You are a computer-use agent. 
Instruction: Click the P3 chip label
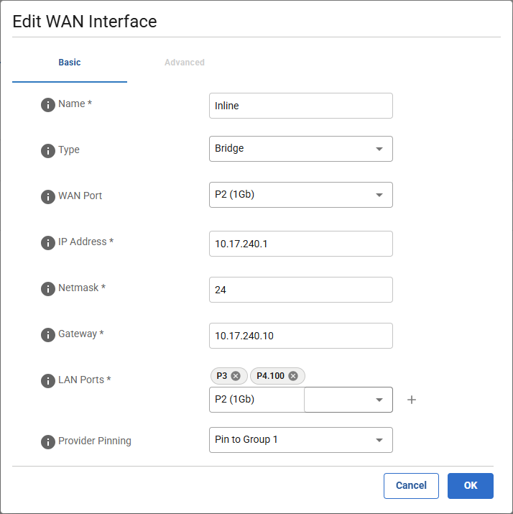pos(222,376)
